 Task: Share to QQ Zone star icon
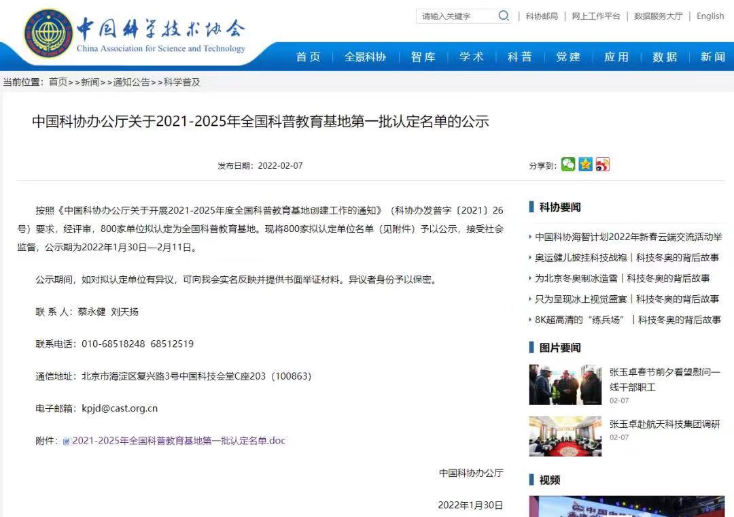click(585, 165)
